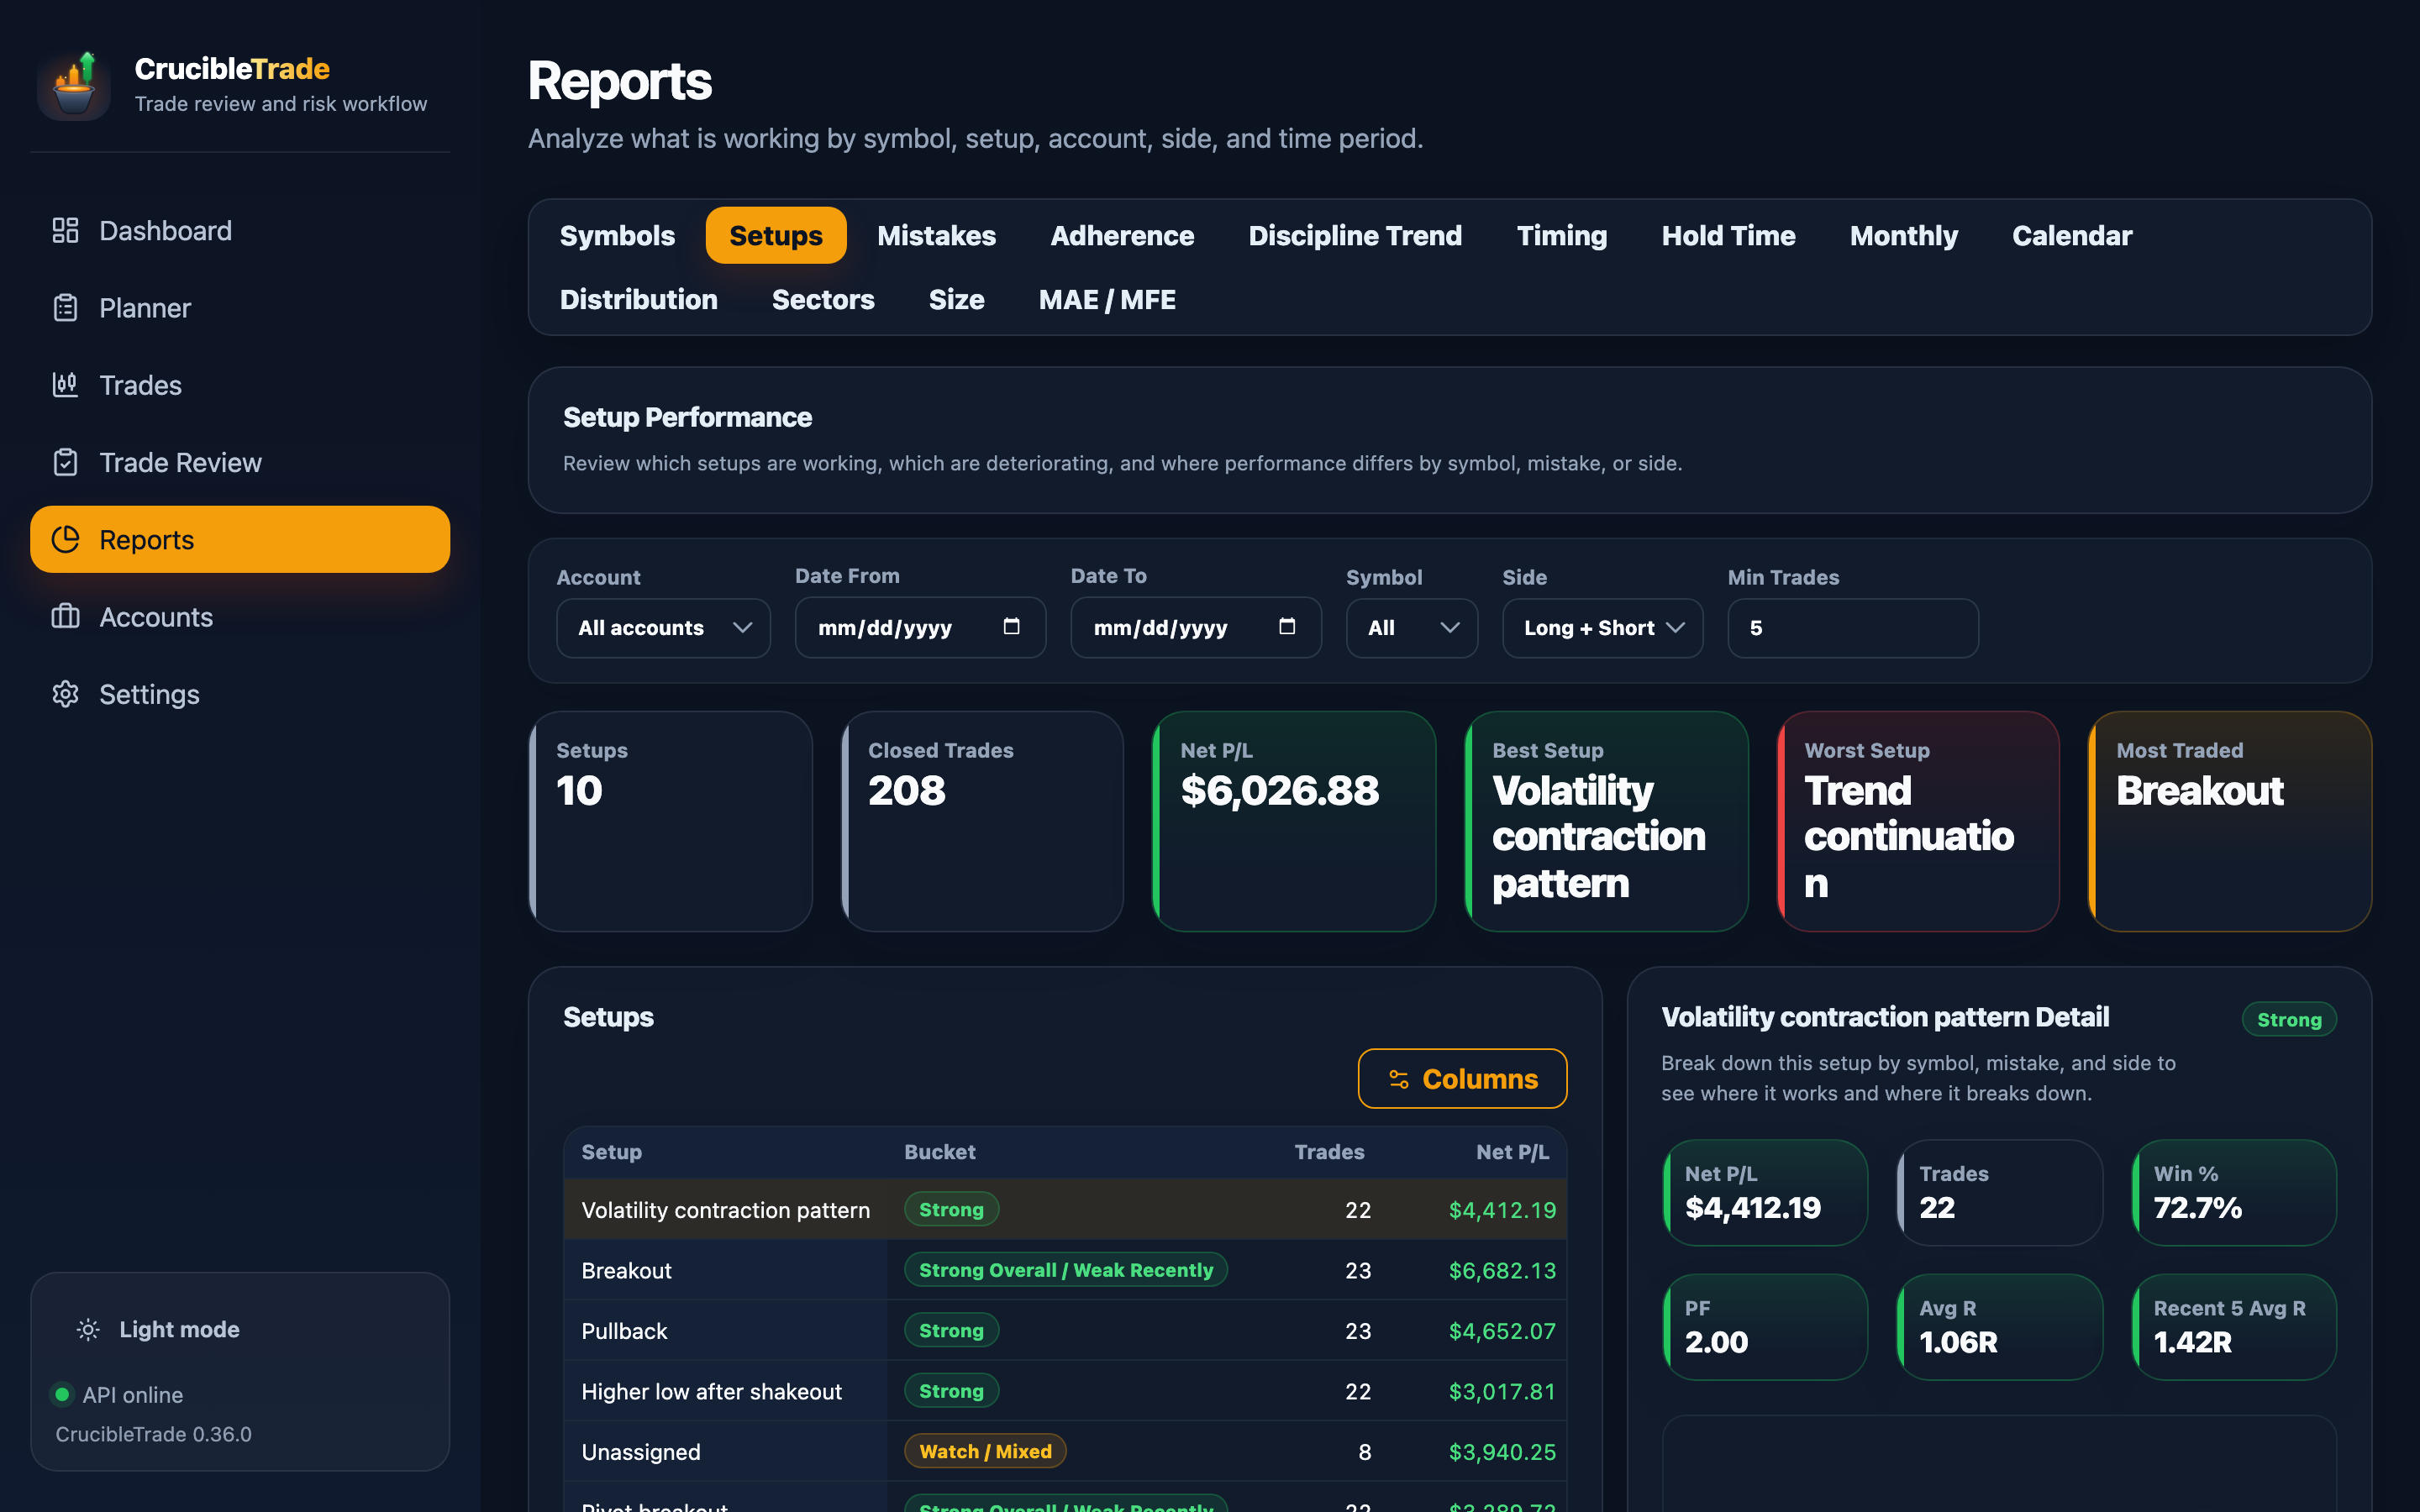
Task: Click the CrucibleTrade logo icon
Action: click(x=74, y=85)
